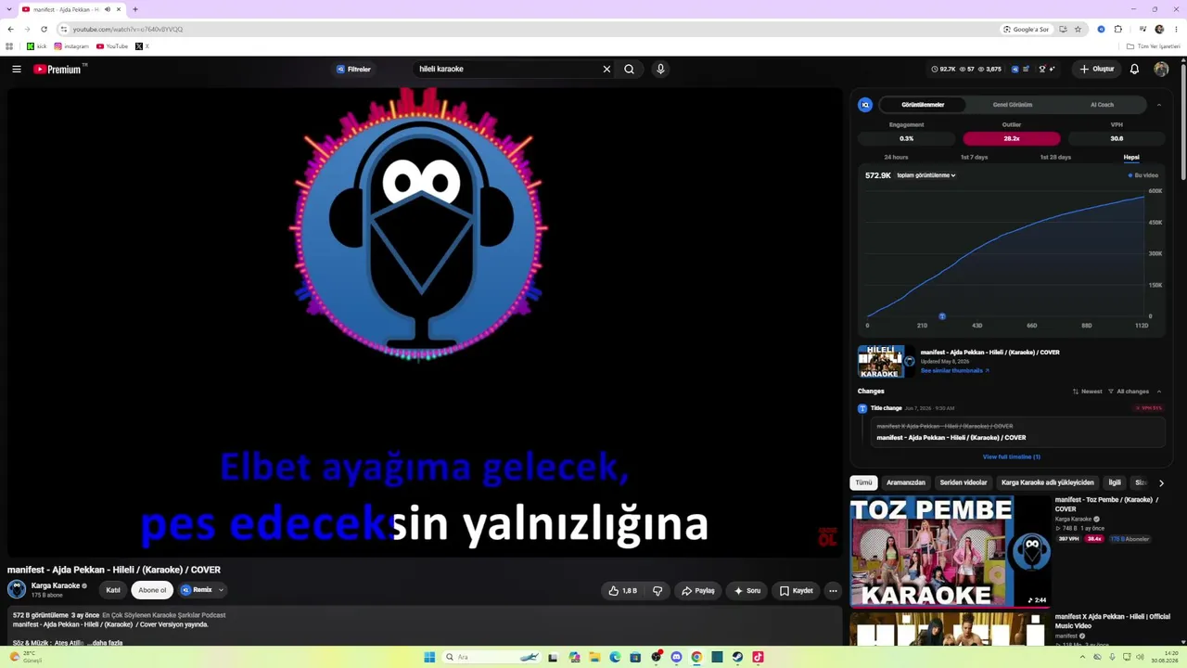Dislike the video with thumbs down
Image resolution: width=1187 pixels, height=668 pixels.
pyautogui.click(x=657, y=590)
